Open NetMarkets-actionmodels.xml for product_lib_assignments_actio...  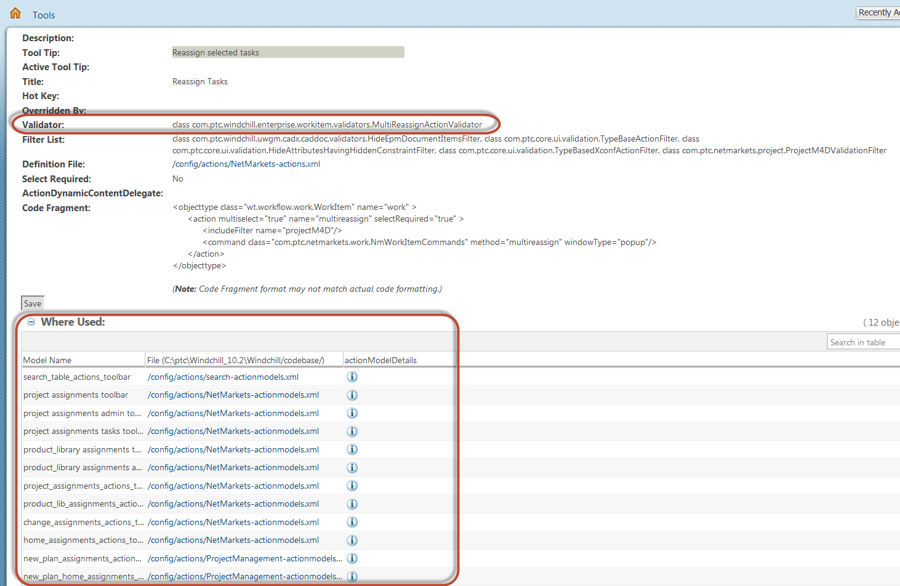[233, 504]
